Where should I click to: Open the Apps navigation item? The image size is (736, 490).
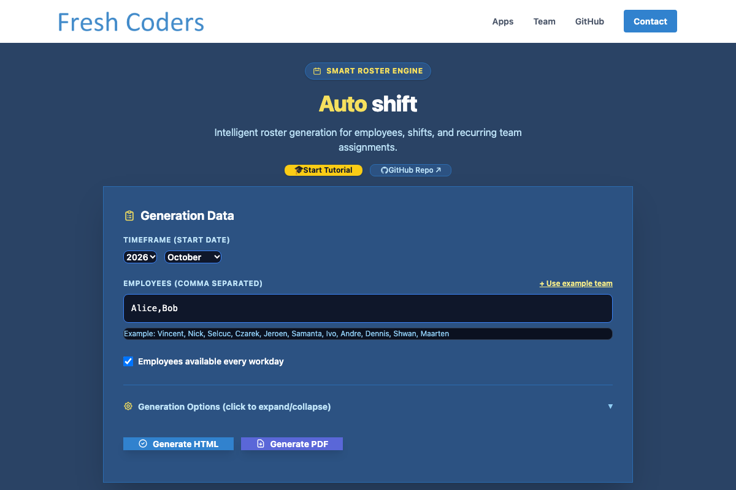tap(503, 21)
